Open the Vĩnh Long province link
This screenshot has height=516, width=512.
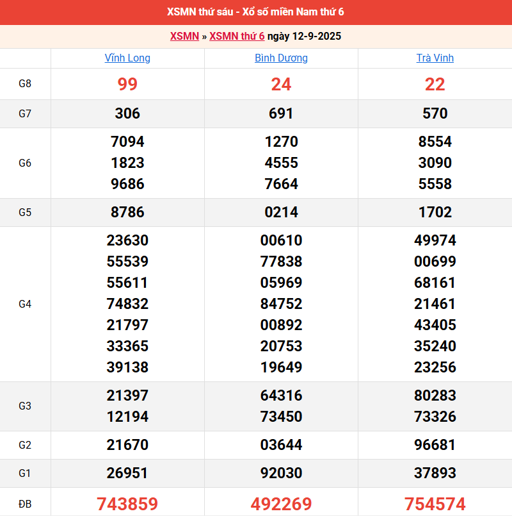pyautogui.click(x=127, y=58)
